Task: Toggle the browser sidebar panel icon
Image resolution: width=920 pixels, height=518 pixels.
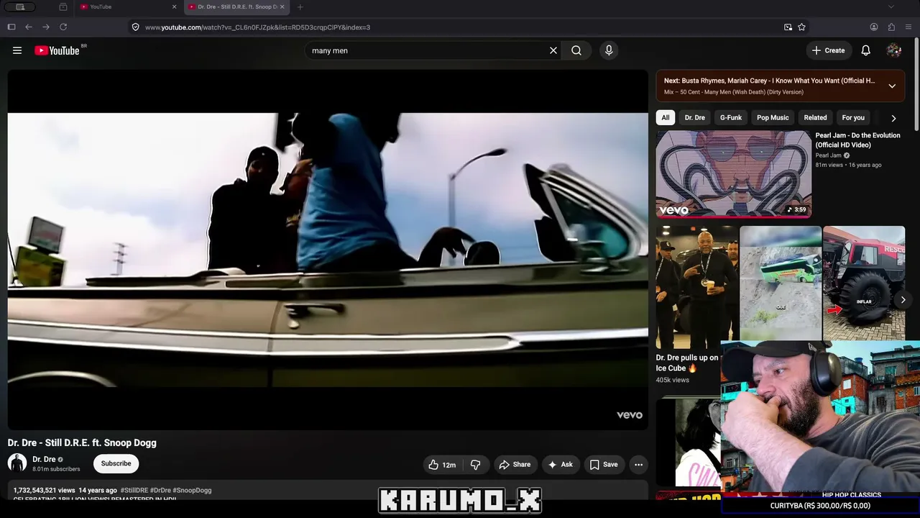Action: [x=11, y=27]
